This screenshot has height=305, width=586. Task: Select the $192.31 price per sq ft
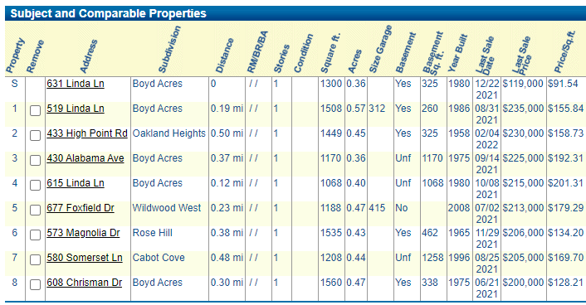(565, 158)
